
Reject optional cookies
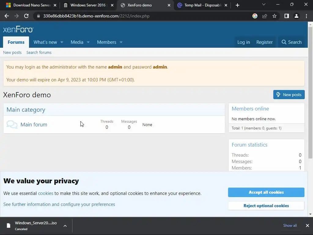tap(266, 206)
